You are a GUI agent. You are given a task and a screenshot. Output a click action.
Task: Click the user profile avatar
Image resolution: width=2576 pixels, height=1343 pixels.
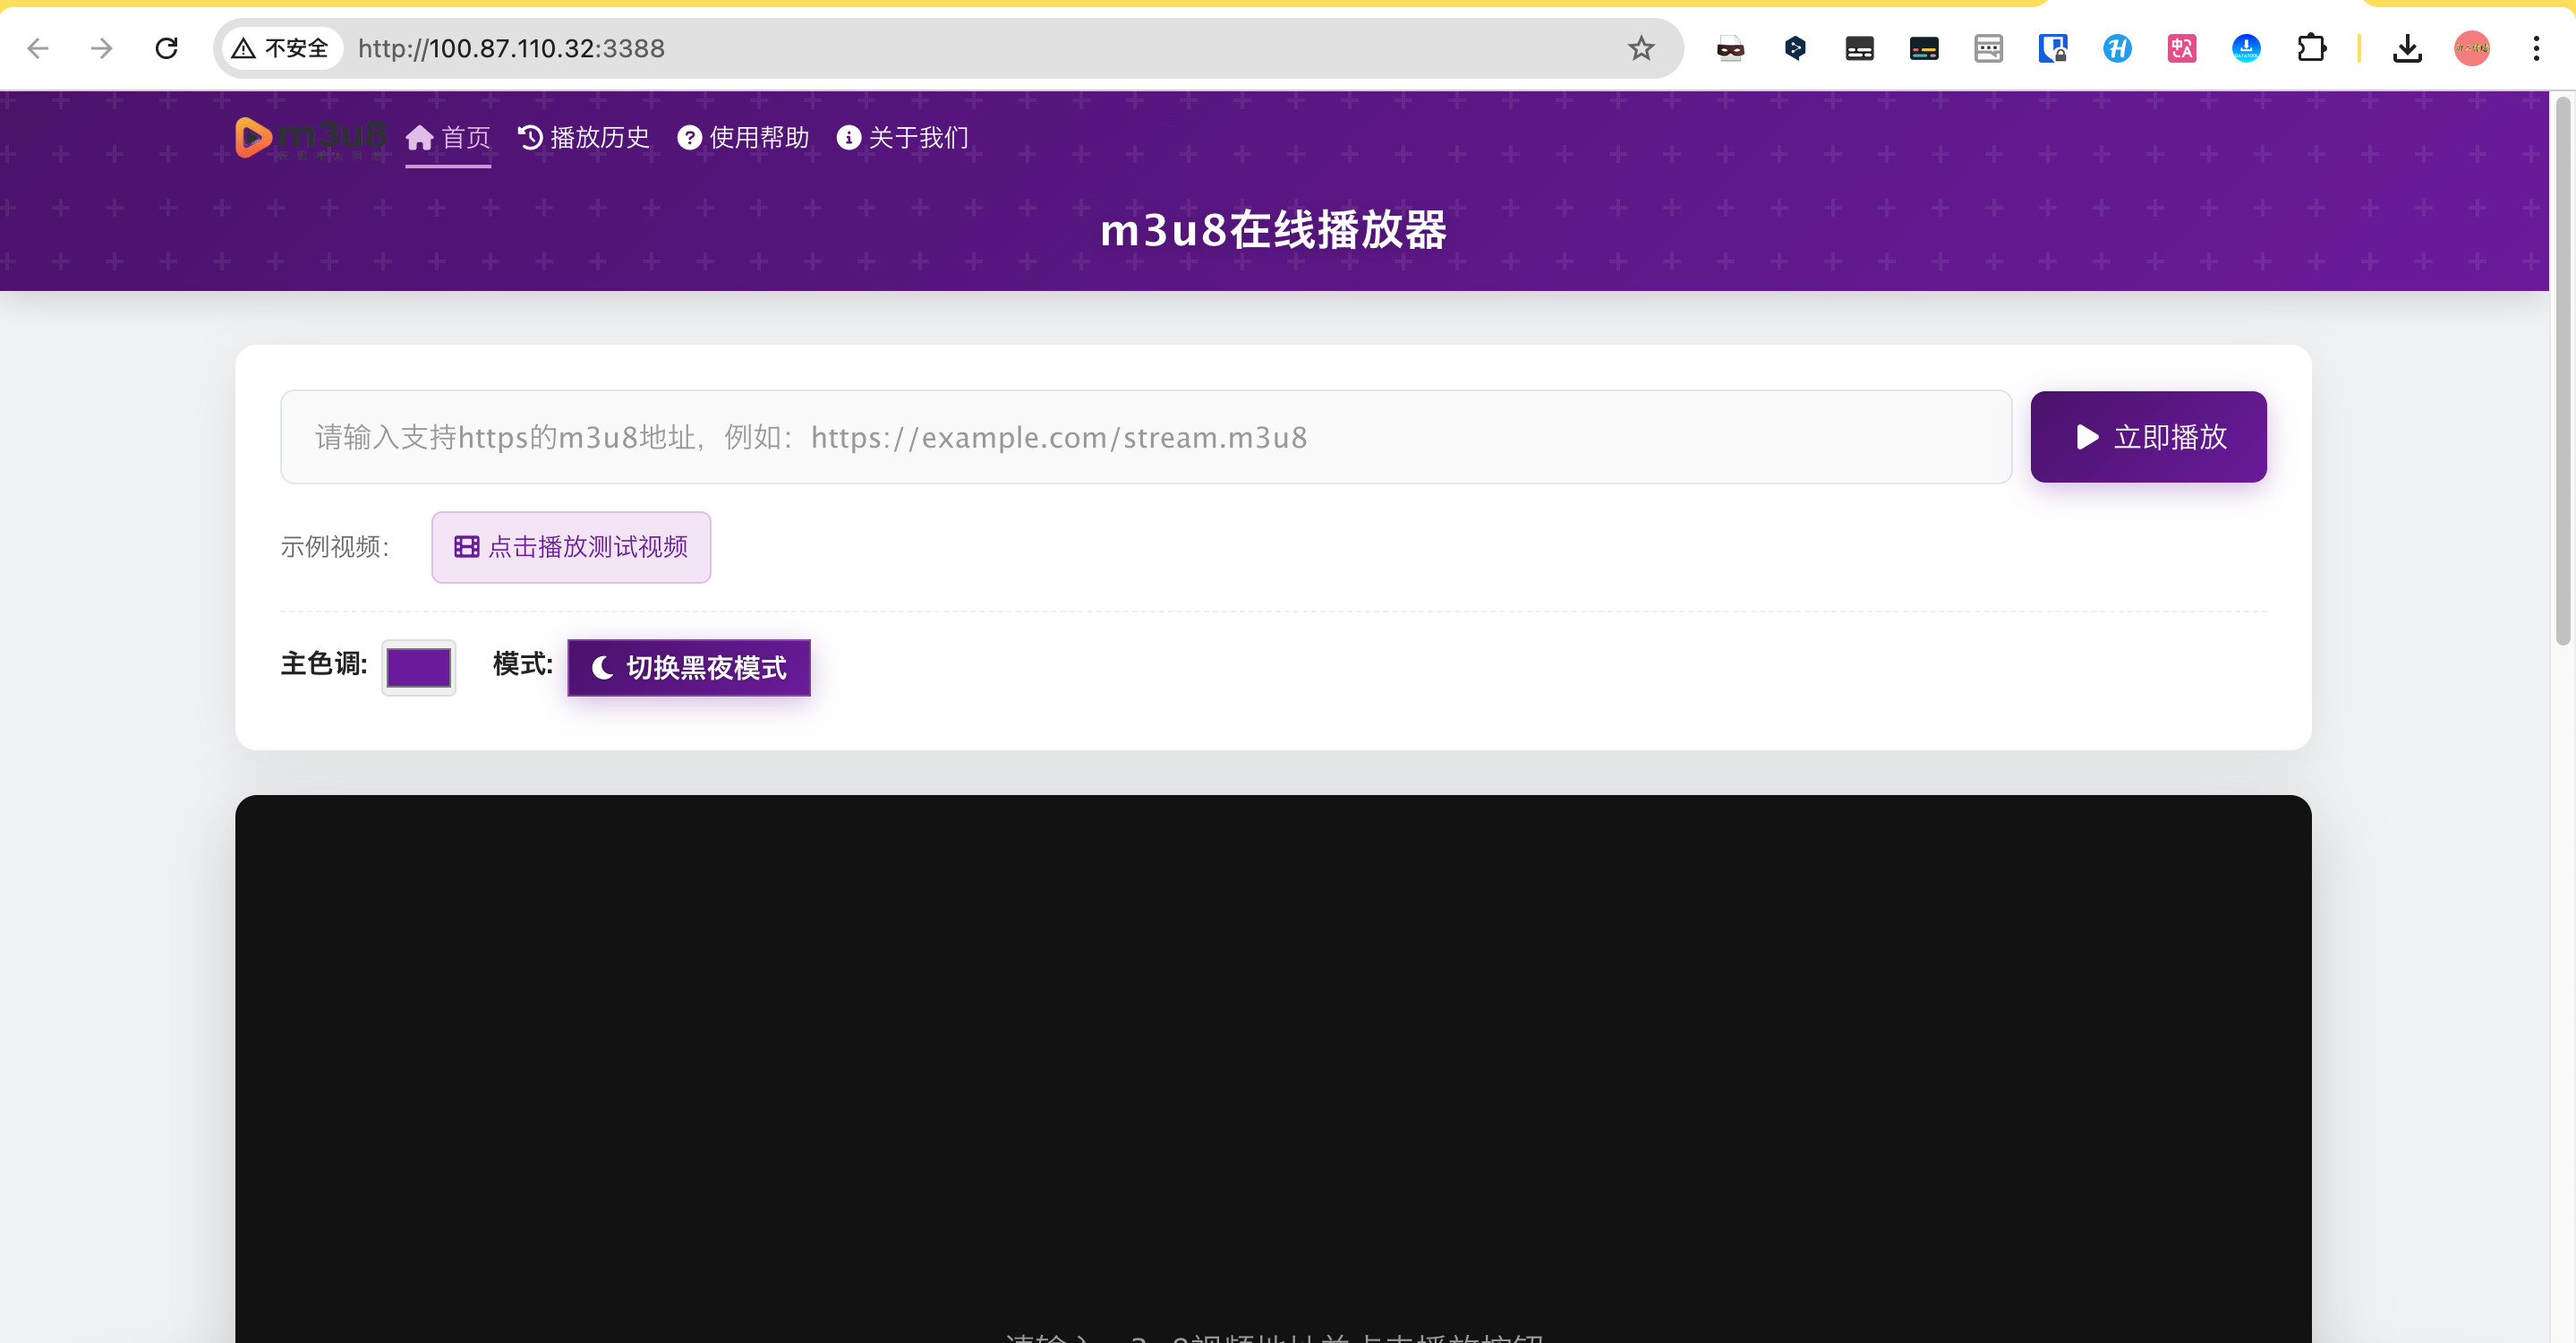click(x=2471, y=48)
